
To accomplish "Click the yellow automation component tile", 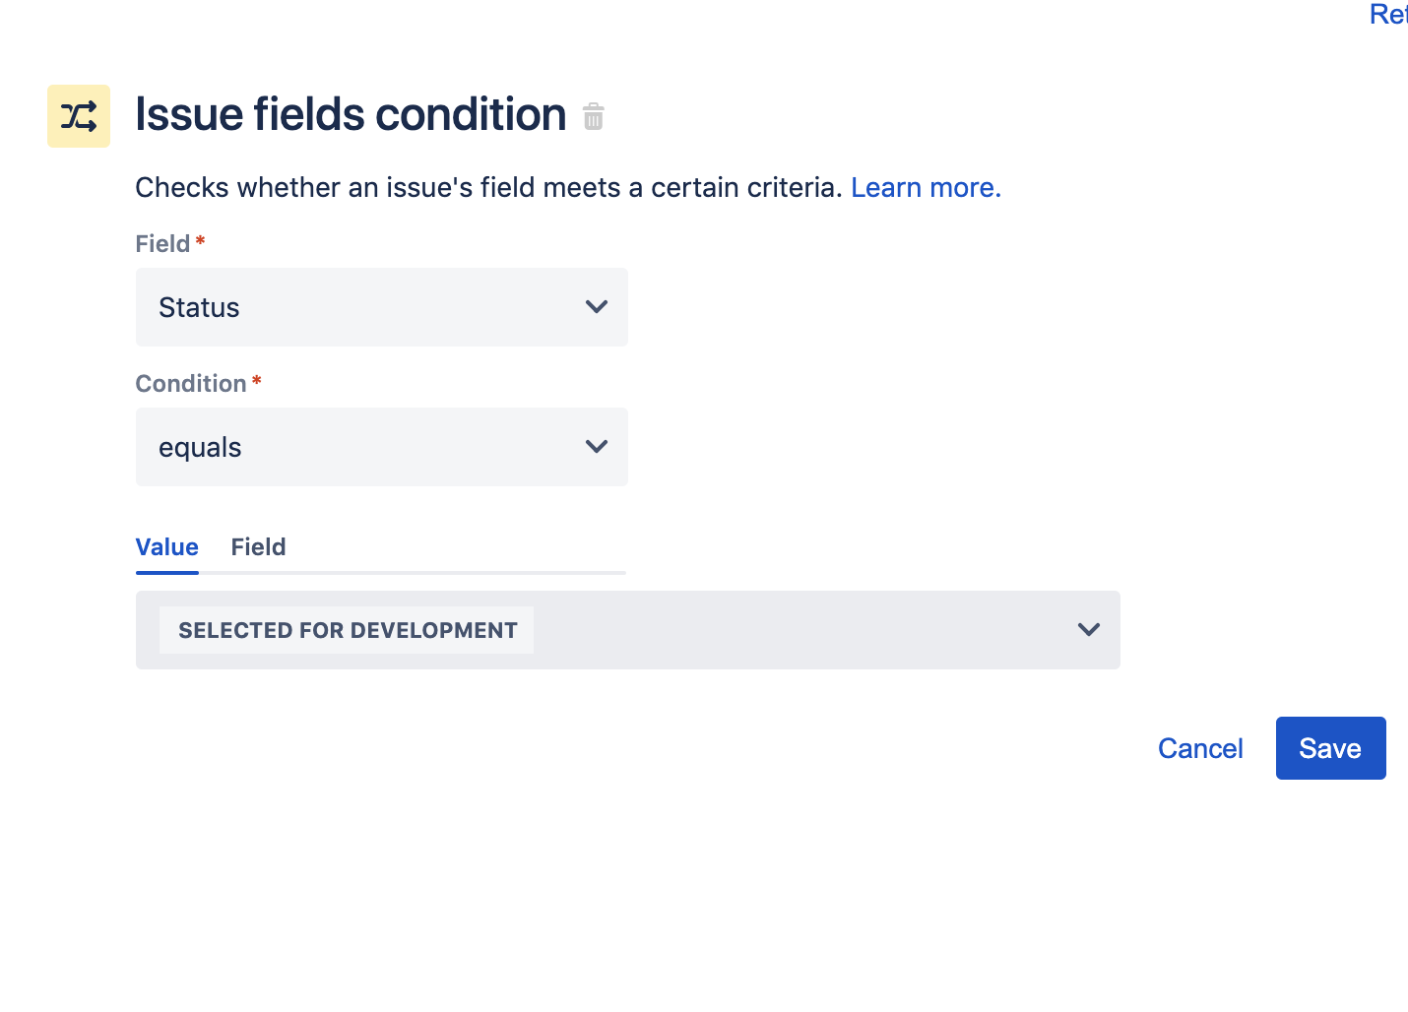I will (x=79, y=115).
